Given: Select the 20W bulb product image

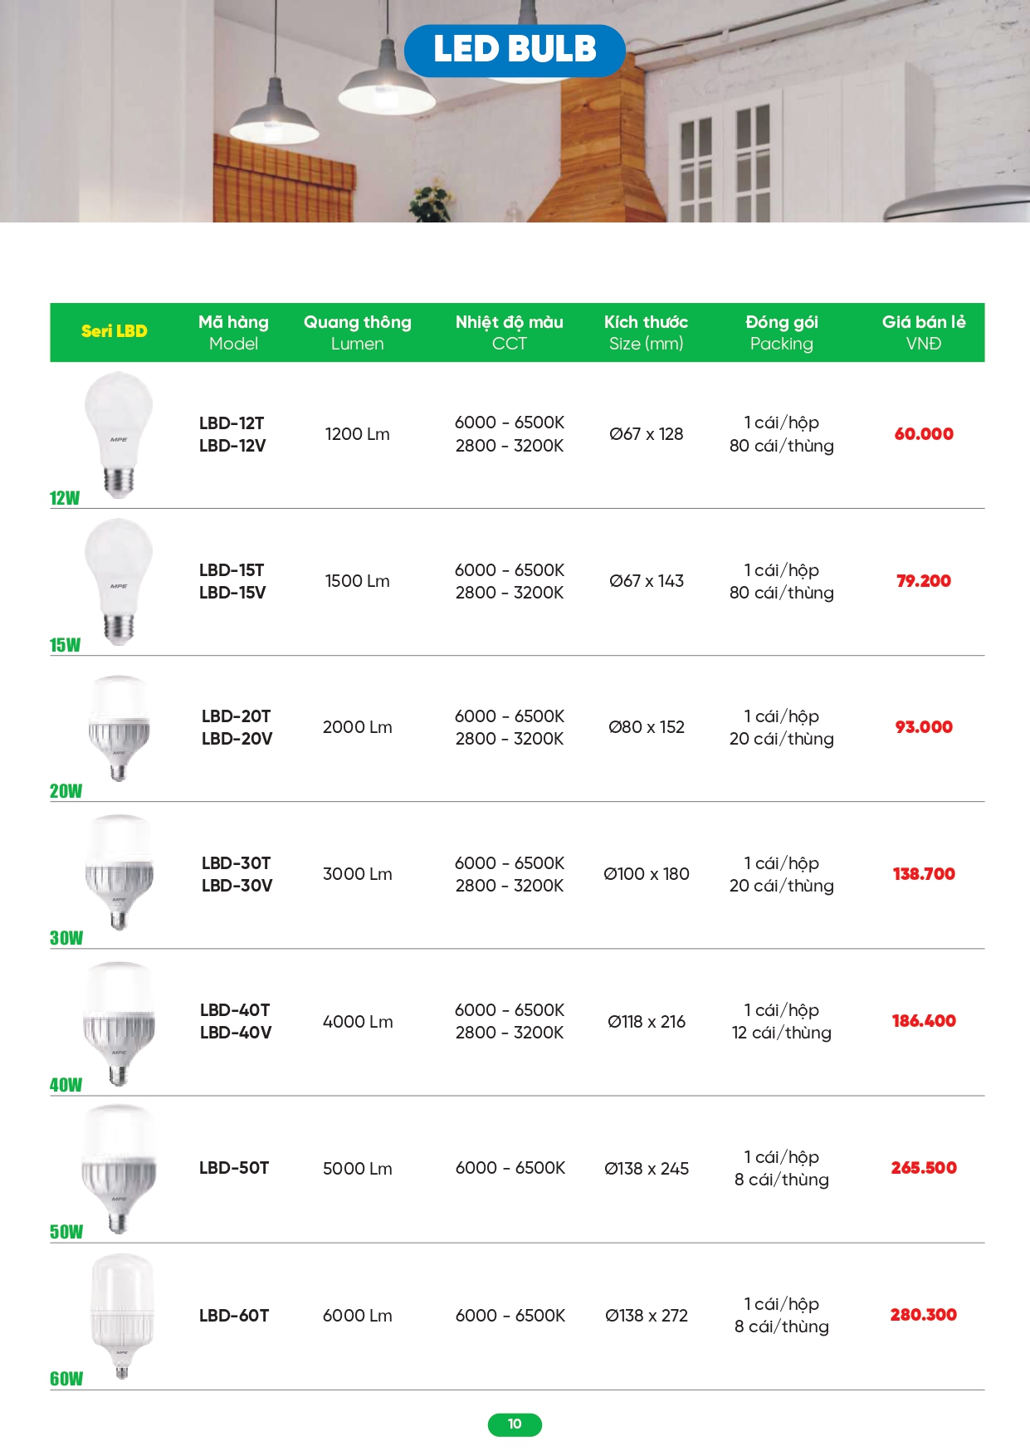Looking at the screenshot, I should coord(119,727).
